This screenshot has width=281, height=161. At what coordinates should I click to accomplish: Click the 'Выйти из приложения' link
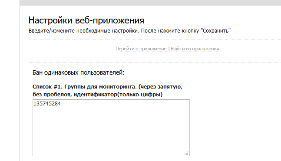[195, 49]
